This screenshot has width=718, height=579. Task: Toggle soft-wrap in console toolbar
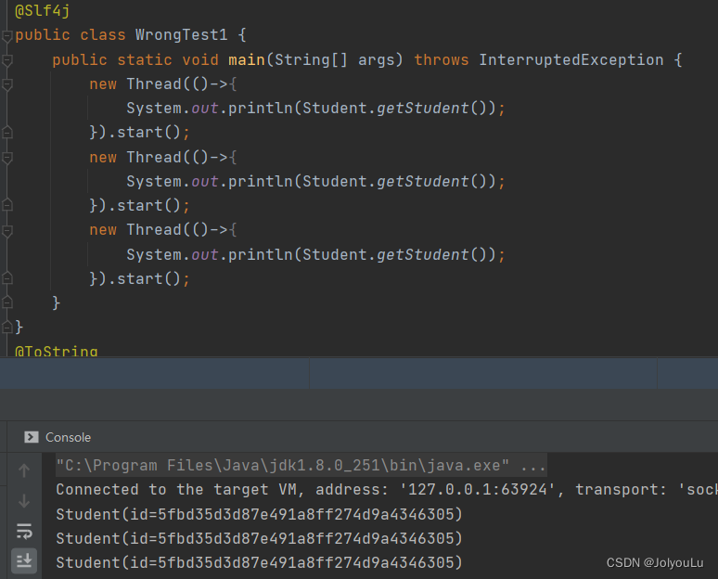point(24,532)
